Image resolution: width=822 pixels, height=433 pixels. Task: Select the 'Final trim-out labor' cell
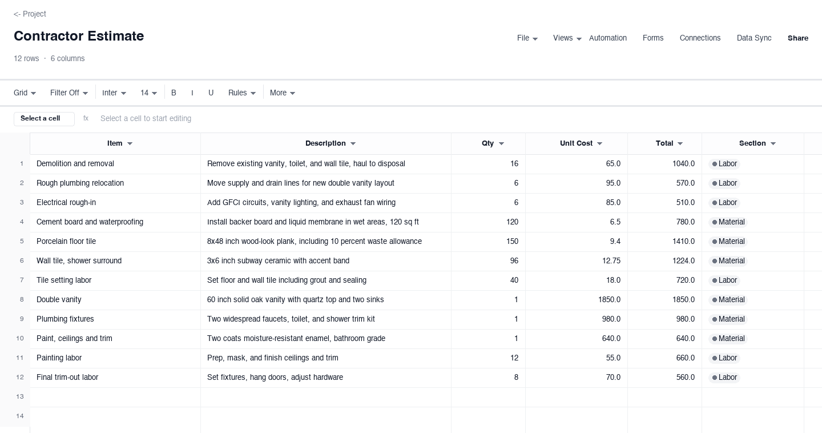(x=115, y=378)
